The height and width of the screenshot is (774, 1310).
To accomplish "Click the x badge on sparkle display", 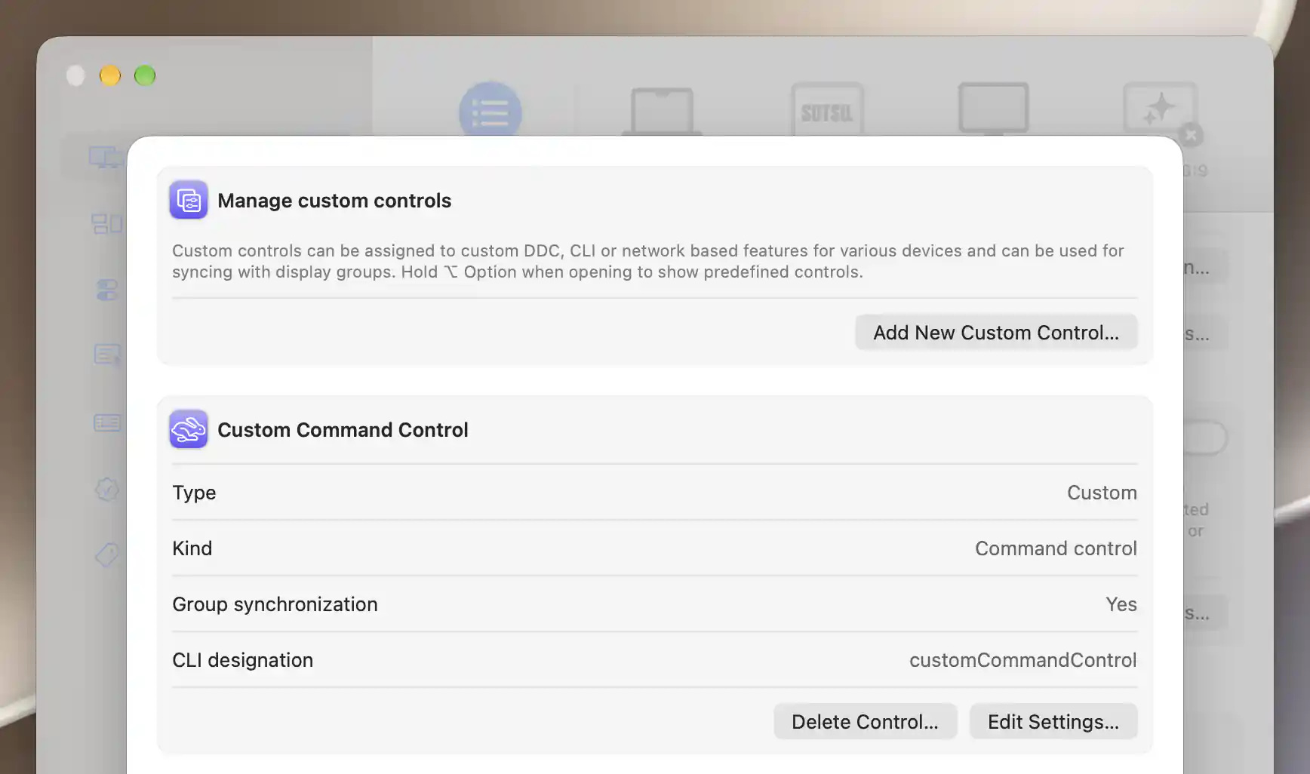I will pos(1191,135).
